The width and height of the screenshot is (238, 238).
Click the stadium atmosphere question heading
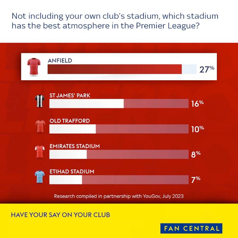tap(111, 21)
